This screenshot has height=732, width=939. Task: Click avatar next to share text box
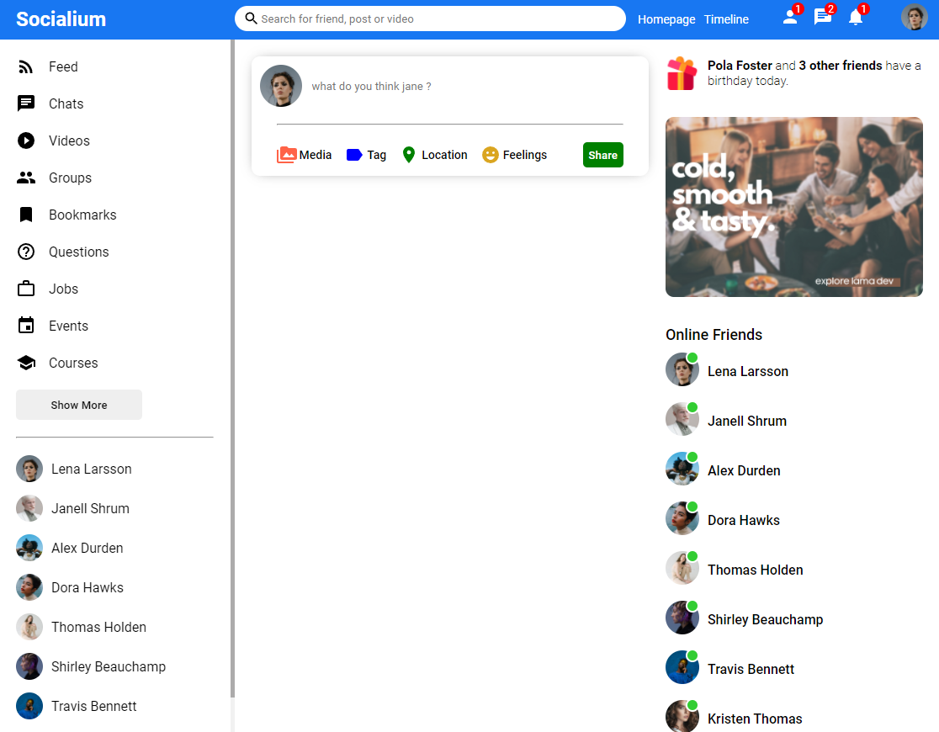[x=281, y=87]
